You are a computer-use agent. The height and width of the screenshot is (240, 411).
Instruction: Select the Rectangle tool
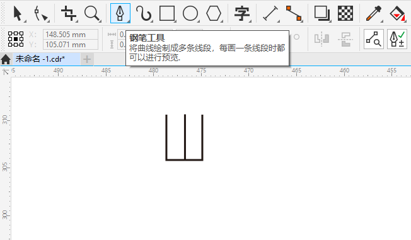(167, 13)
